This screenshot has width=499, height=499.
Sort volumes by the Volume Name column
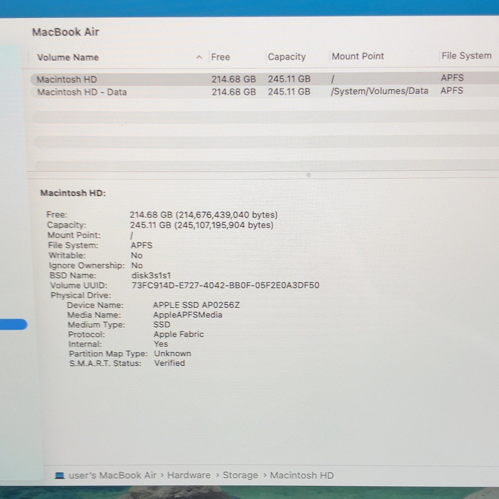68,58
